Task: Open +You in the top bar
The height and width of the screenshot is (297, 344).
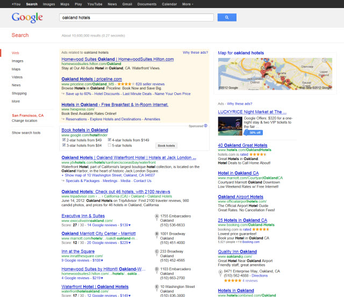Action: [16, 4]
